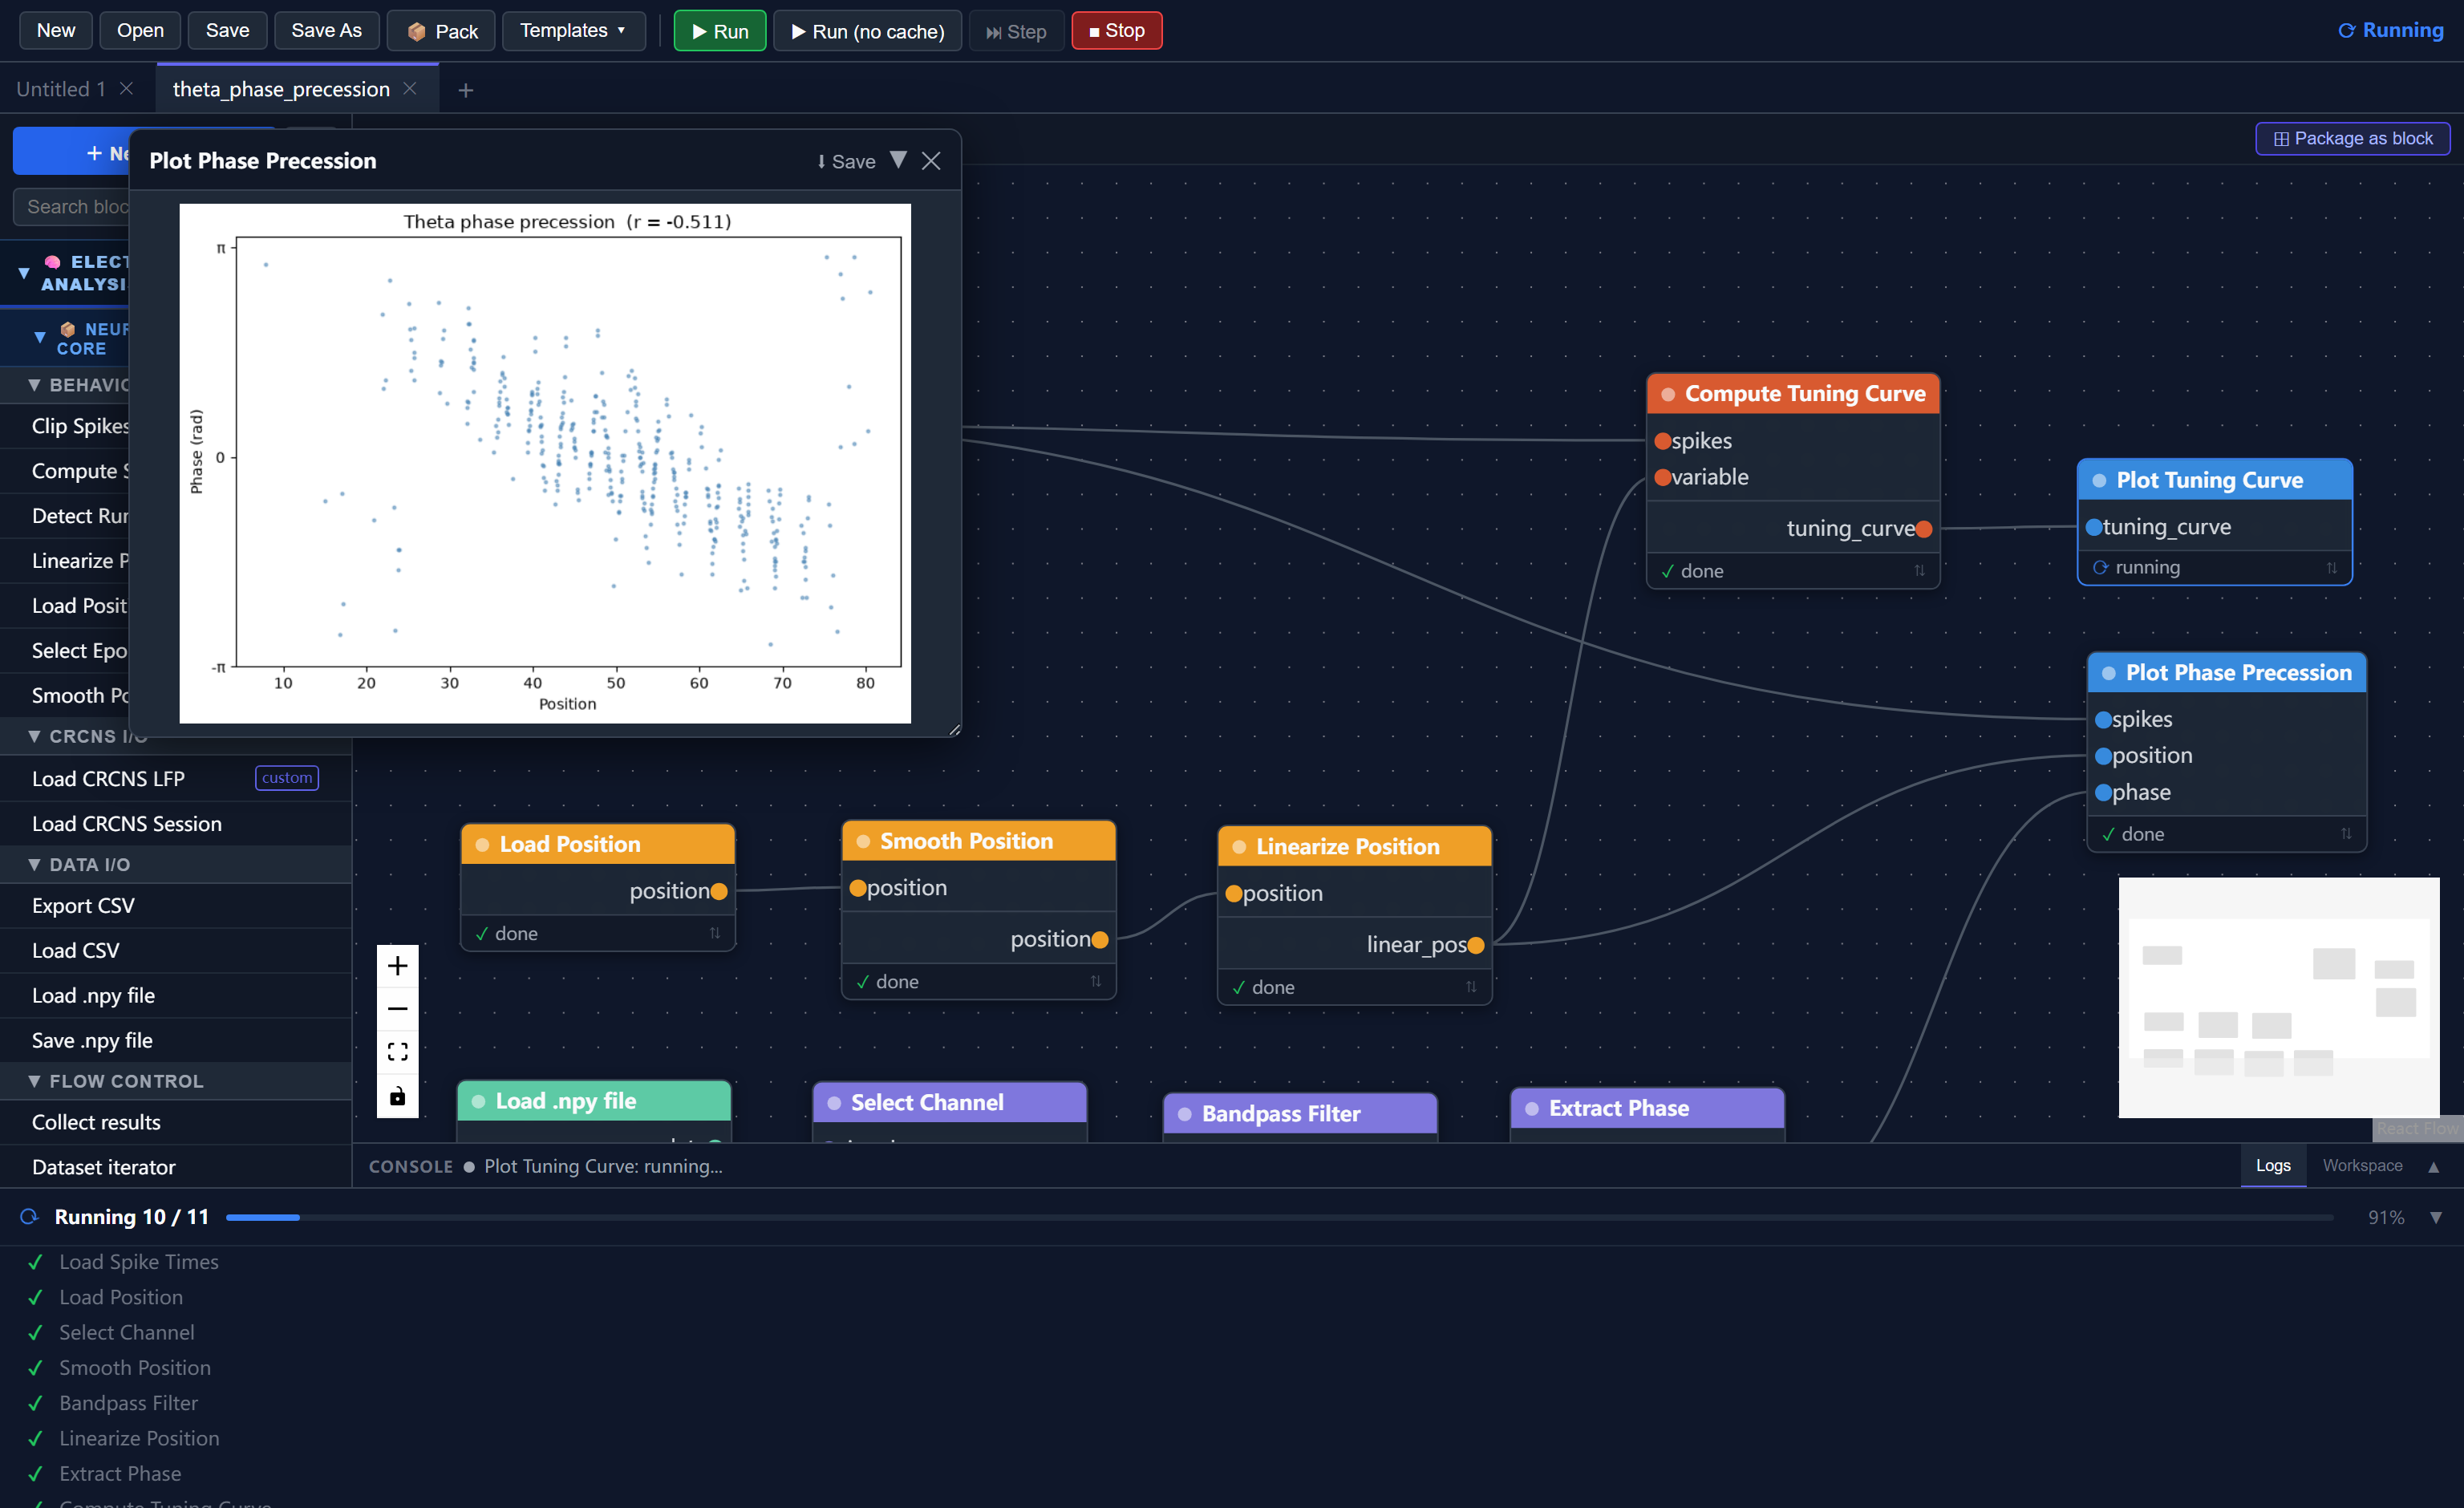
Task: Close the Untitled 1 tab
Action: tap(126, 88)
